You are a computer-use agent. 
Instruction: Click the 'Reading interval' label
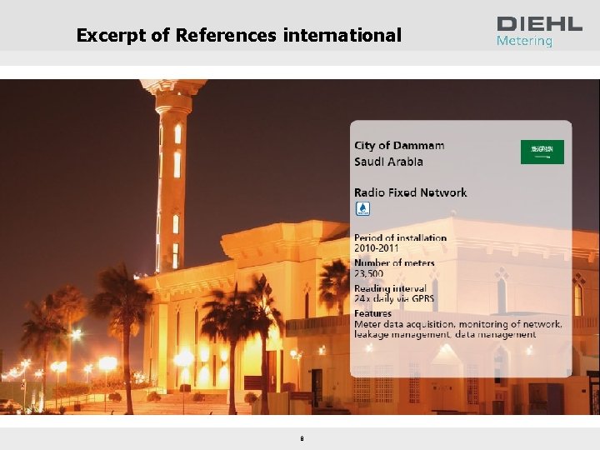point(390,288)
